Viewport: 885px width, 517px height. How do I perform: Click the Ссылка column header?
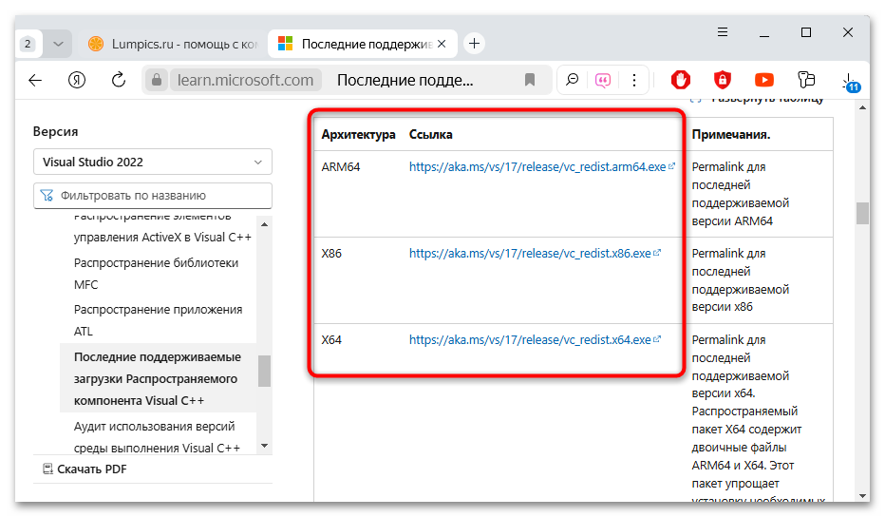pyautogui.click(x=431, y=134)
